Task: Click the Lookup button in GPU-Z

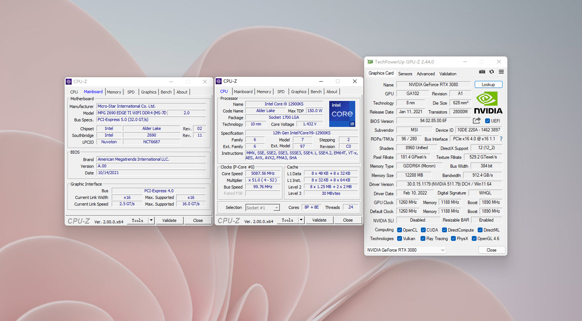Action: pyautogui.click(x=488, y=85)
